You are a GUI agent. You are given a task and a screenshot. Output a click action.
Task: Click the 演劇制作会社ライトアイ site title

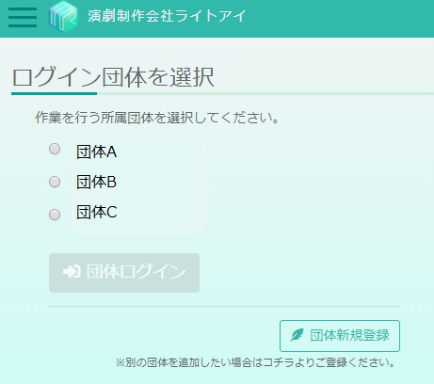tap(167, 16)
